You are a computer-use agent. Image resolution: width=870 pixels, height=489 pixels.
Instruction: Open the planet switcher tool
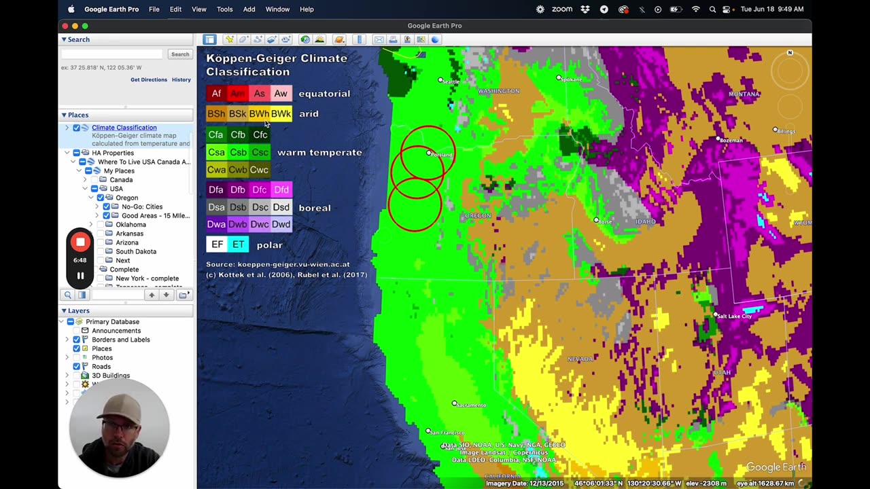[339, 39]
